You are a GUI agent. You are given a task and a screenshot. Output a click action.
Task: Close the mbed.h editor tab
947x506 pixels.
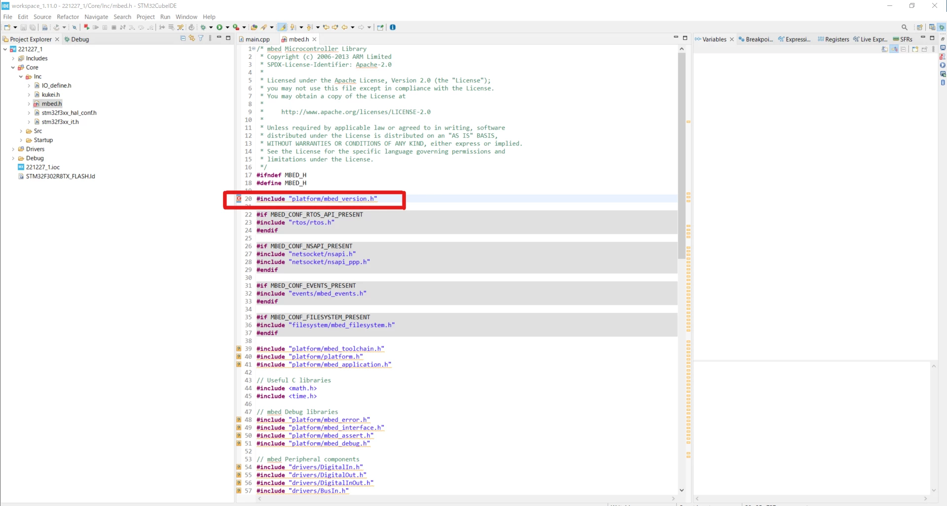(x=315, y=39)
